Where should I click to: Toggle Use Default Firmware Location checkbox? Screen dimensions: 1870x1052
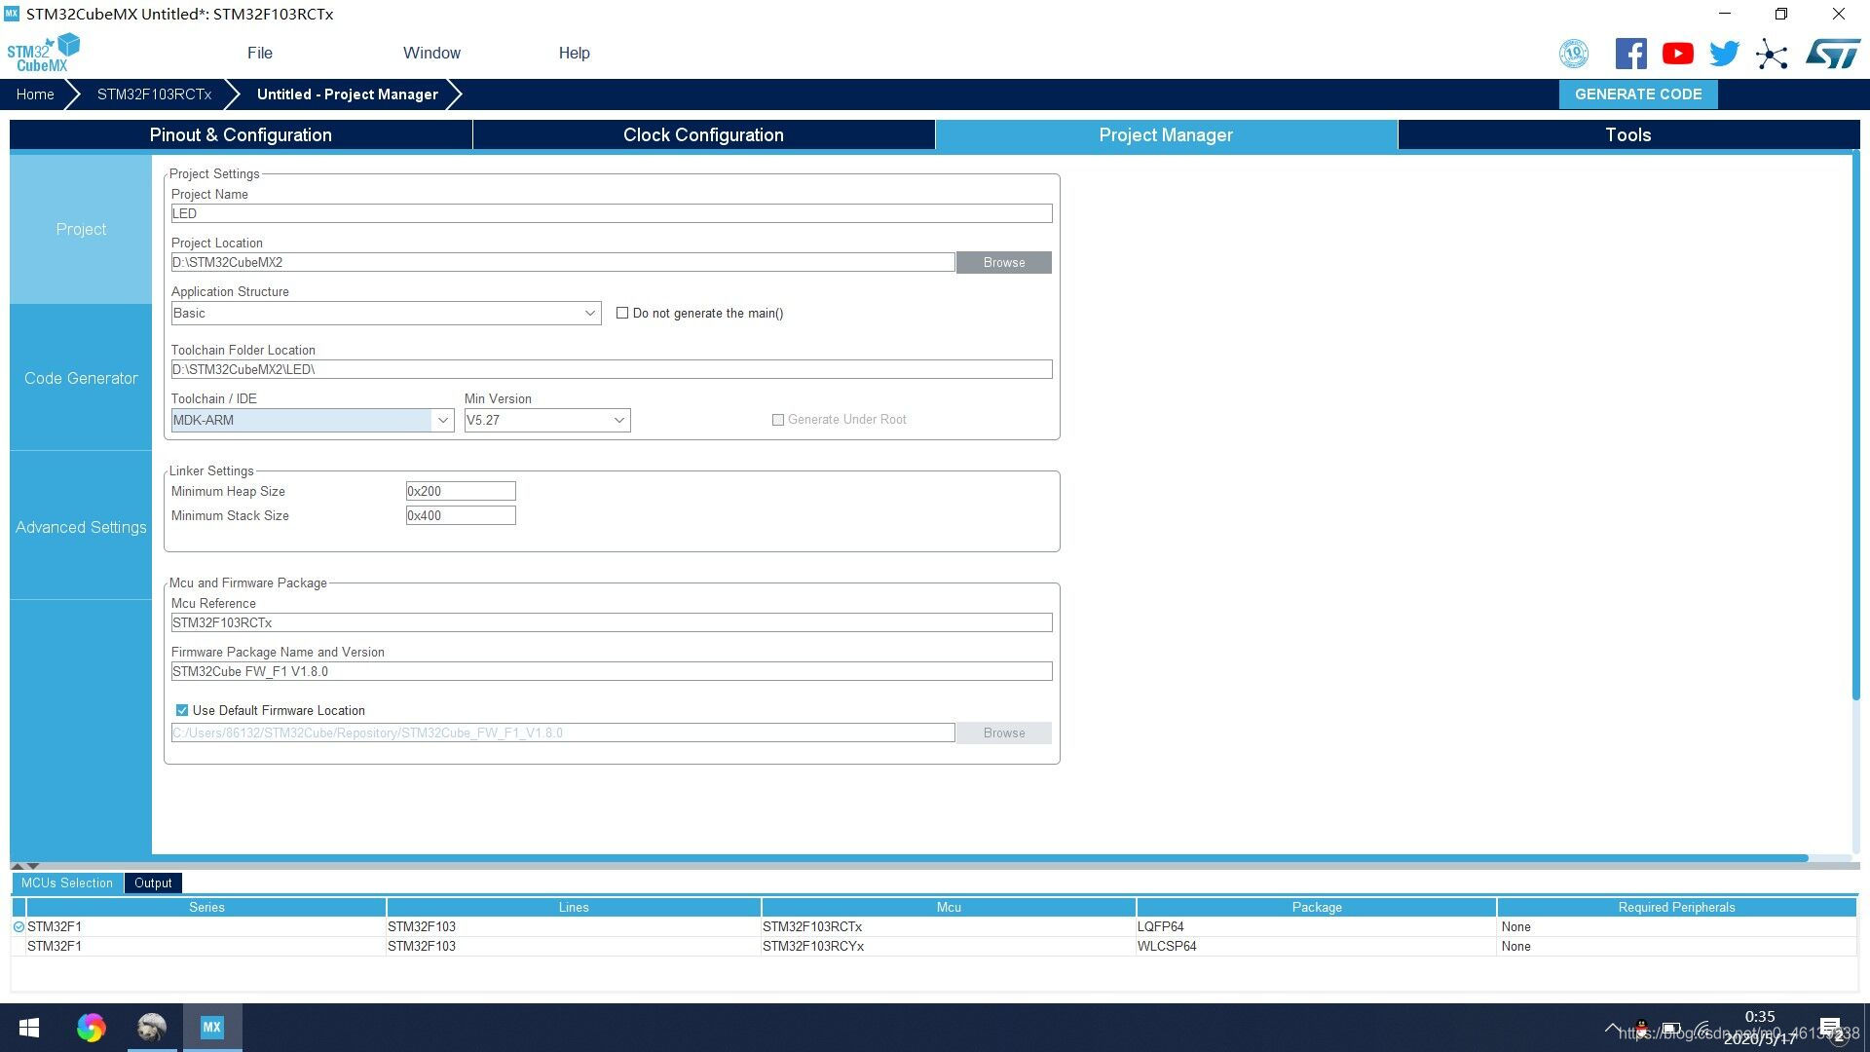pos(182,710)
